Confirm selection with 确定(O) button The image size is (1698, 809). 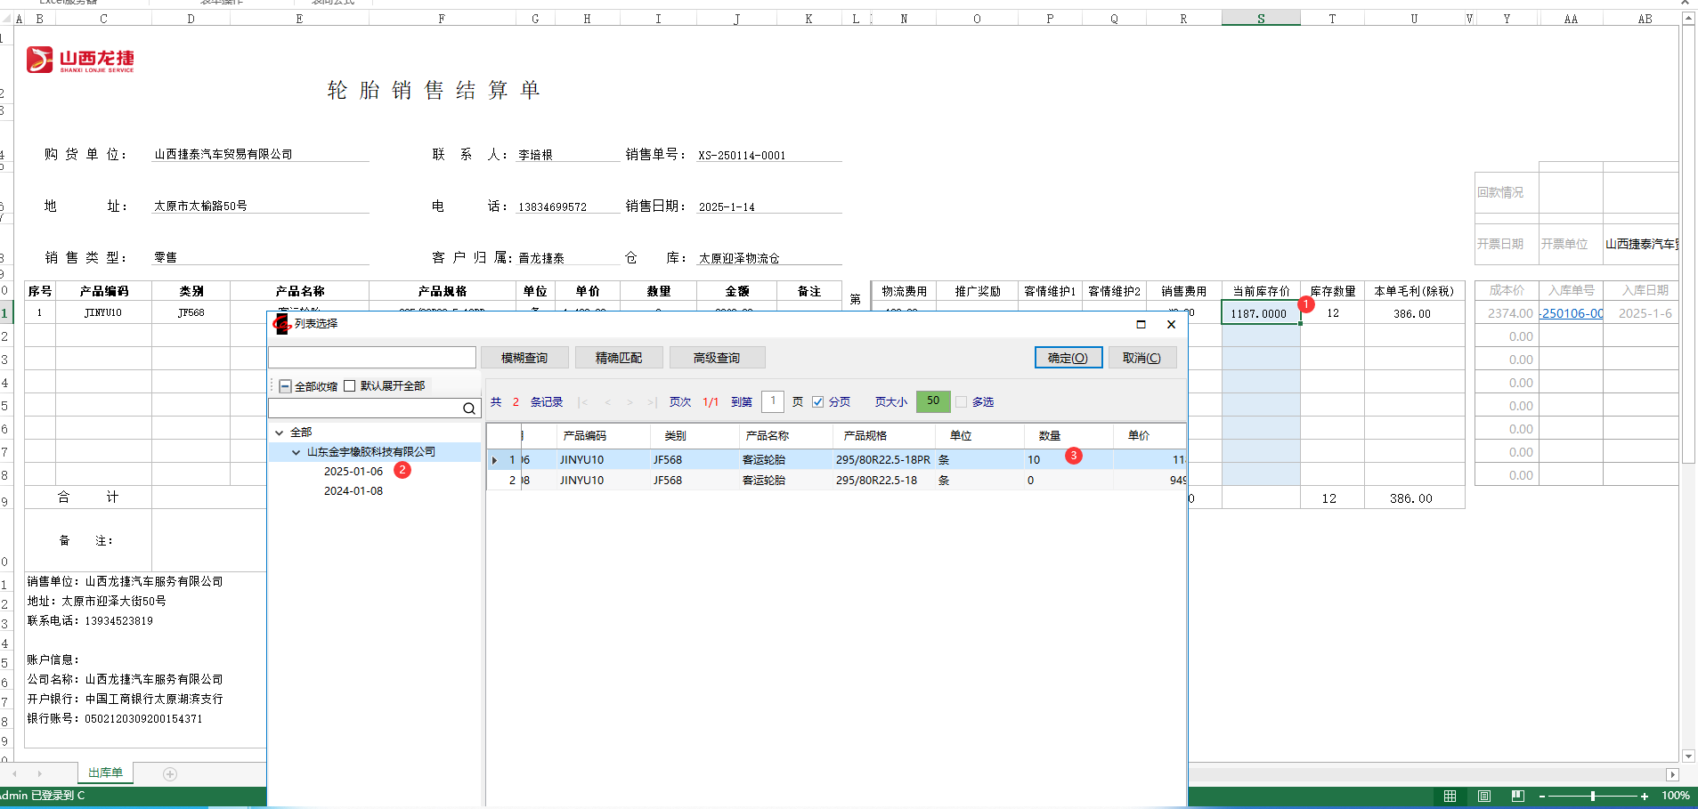(1068, 358)
